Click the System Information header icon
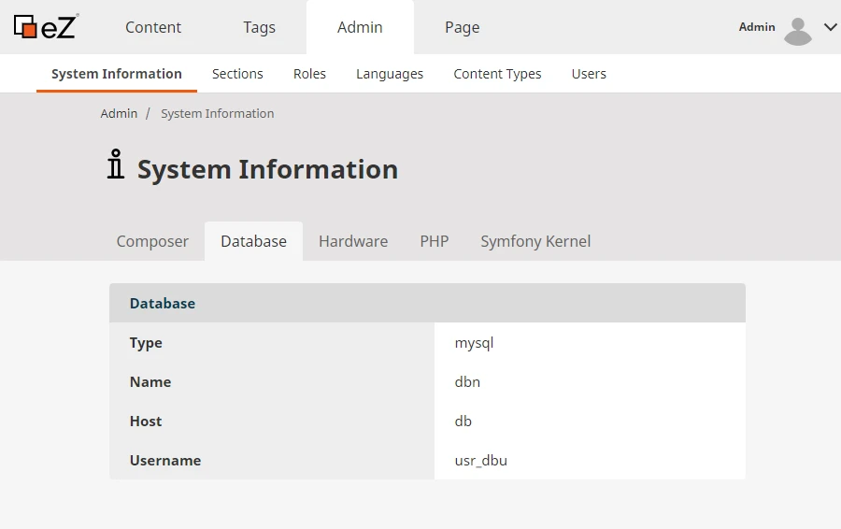 click(x=115, y=164)
